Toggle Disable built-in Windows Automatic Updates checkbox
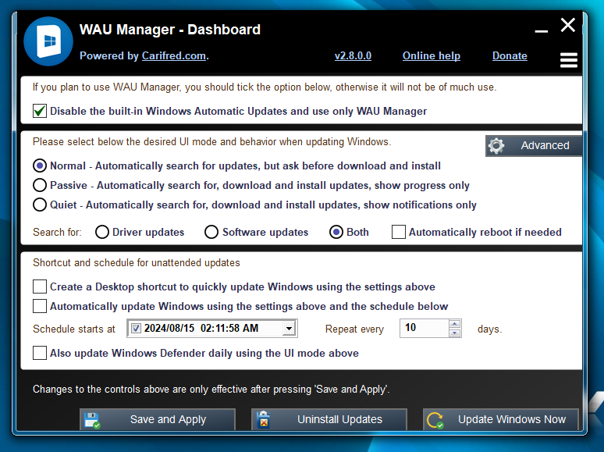604x452 pixels. point(40,111)
